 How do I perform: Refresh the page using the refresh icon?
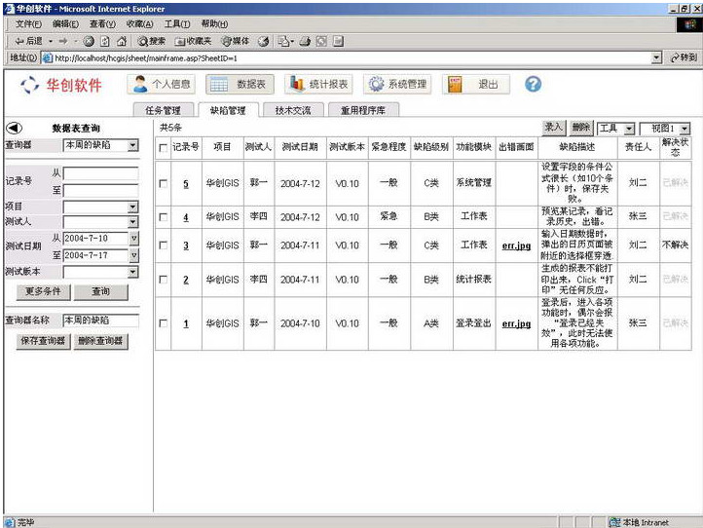pyautogui.click(x=105, y=41)
